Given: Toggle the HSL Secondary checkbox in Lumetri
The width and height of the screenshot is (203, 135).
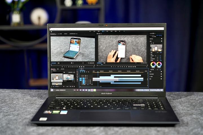Looking at the screenshot, I should [x=161, y=76].
